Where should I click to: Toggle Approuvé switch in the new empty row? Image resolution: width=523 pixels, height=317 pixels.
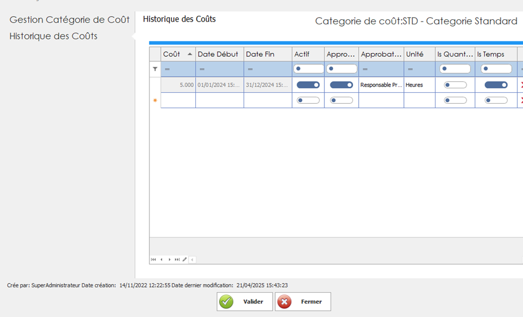coord(341,101)
